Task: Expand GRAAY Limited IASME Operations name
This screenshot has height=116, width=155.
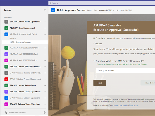Action: point(25,92)
